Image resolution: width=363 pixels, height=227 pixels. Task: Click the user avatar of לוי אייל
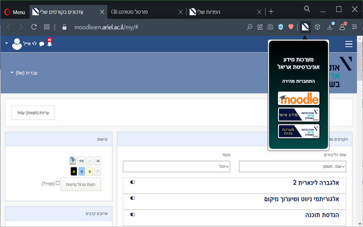(x=17, y=44)
